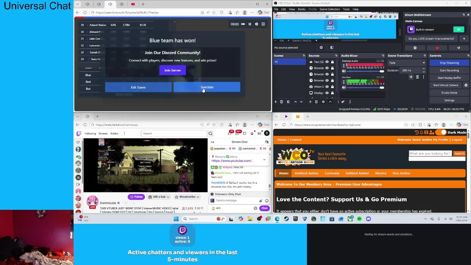The width and height of the screenshot is (471, 265).
Task: Delete transition in Scene Transitions
Action: coord(417,77)
